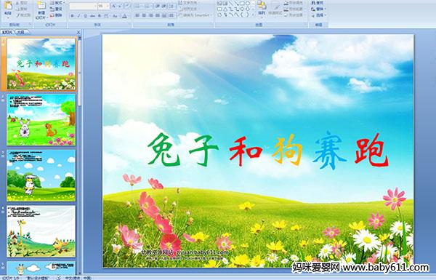The width and height of the screenshot is (436, 280).
Task: Click the Convert to SmartArt button
Action: pyautogui.click(x=195, y=15)
